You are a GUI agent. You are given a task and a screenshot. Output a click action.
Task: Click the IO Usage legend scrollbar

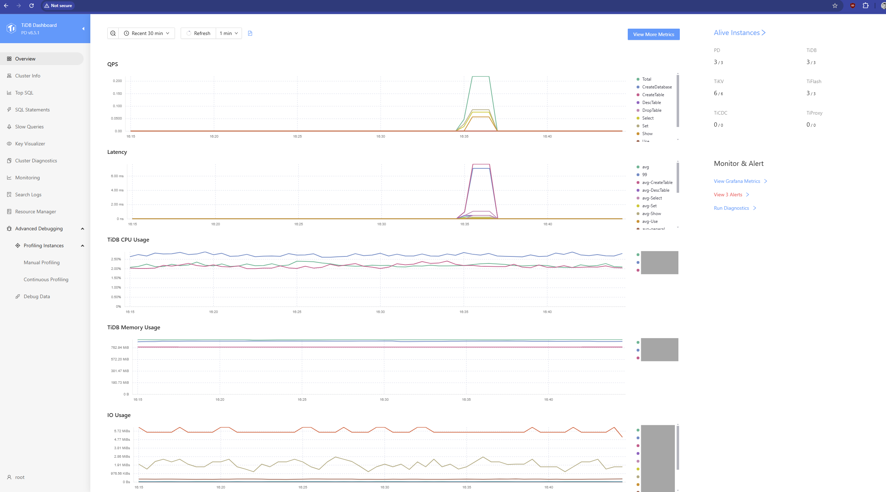tap(678, 448)
